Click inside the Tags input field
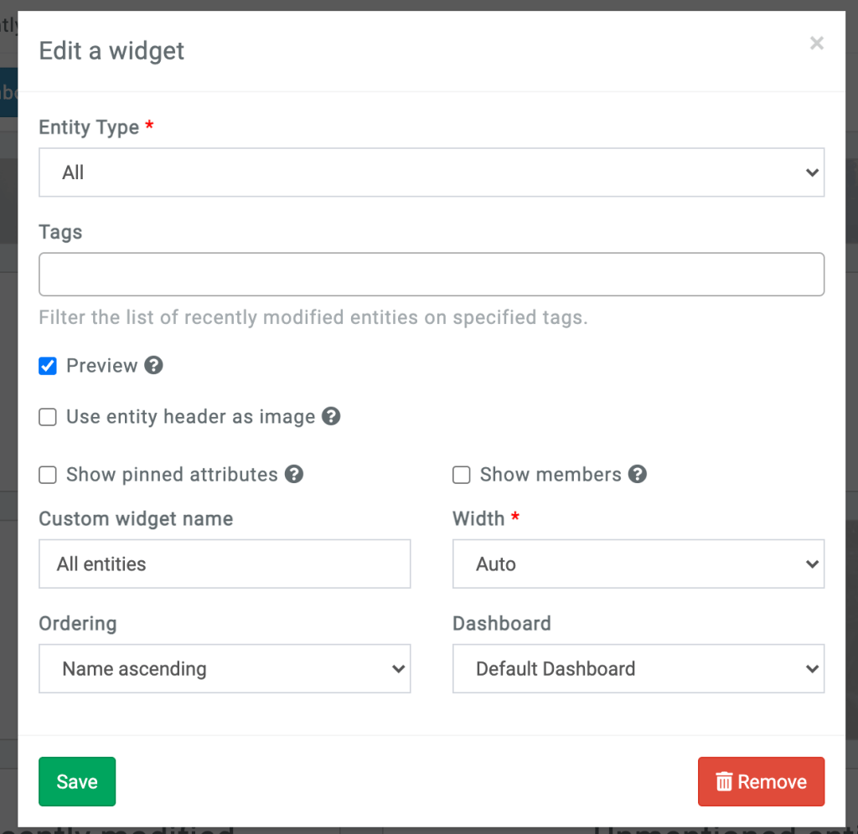Screen dimensions: 858x834 (432, 274)
